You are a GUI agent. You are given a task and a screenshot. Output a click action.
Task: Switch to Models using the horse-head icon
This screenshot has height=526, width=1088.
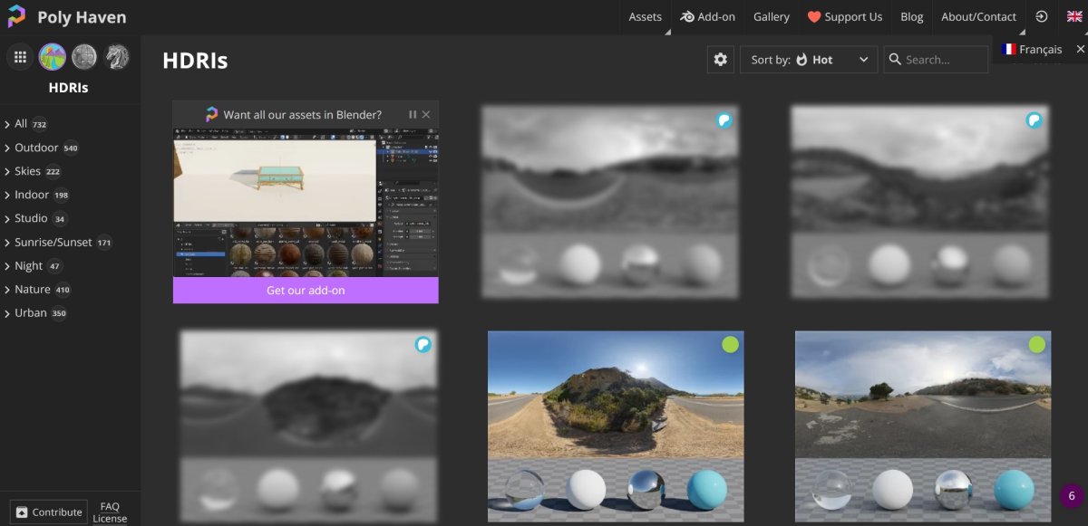117,58
